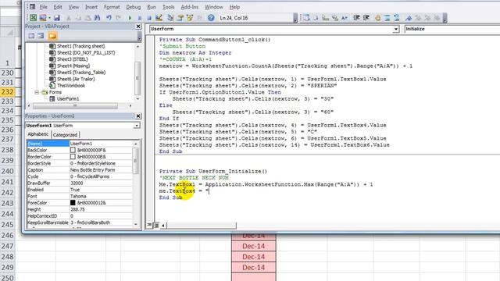Click the BorderColor color swatch
Screen dimensions: 500x281
(73, 157)
